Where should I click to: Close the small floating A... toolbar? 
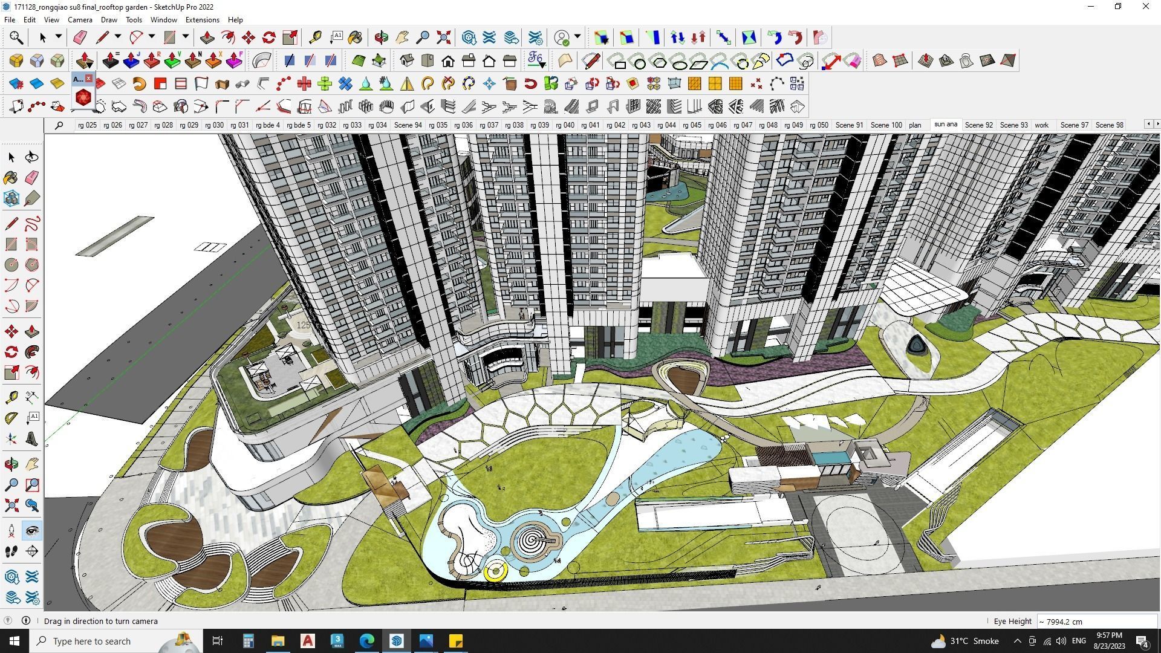(89, 79)
